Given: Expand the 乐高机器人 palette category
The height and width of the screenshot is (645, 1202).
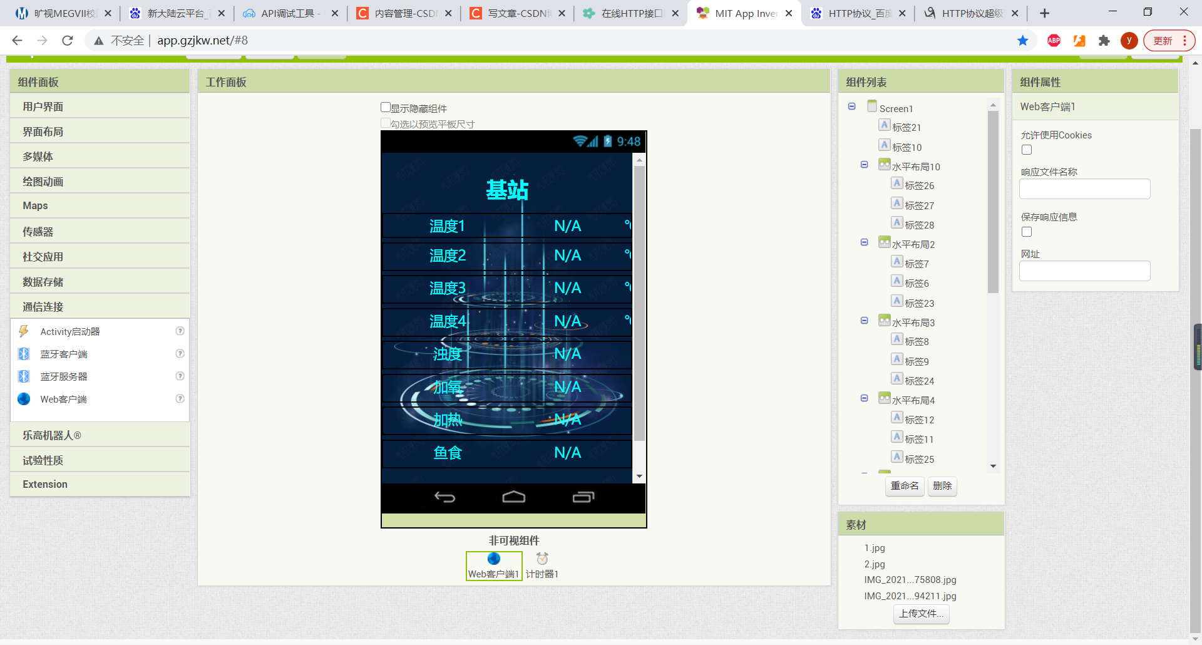Looking at the screenshot, I should click(100, 435).
